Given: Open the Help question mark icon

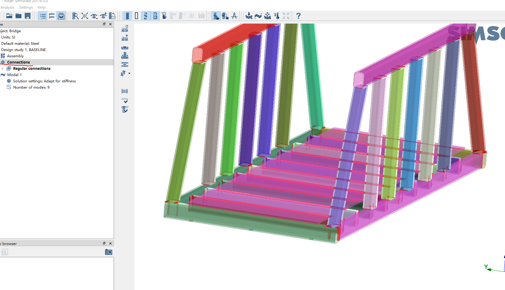Looking at the screenshot, I should tap(298, 16).
